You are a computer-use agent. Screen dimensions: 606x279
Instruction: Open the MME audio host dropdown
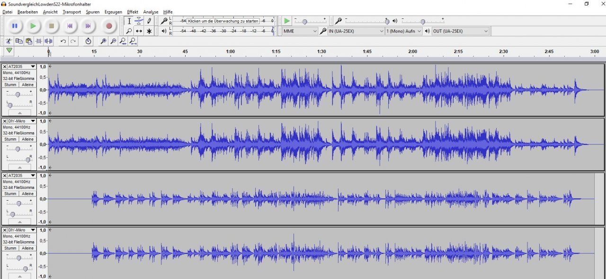click(x=300, y=31)
